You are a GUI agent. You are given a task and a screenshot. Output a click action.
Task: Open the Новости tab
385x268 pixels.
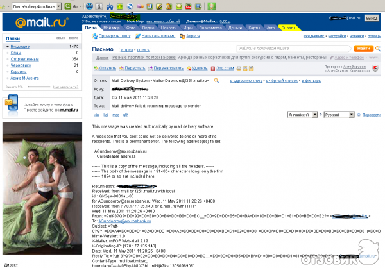tap(168, 28)
